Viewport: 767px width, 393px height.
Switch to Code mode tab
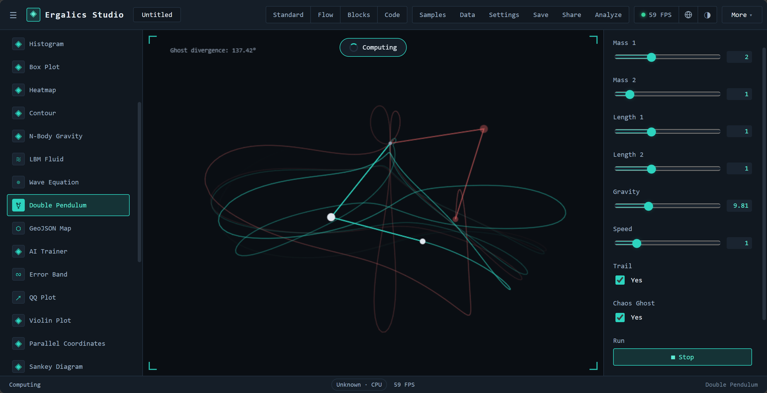(392, 15)
